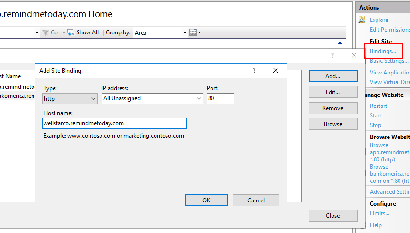The height and width of the screenshot is (233, 410).
Task: Open the Type dropdown showing http
Action: [x=70, y=99]
